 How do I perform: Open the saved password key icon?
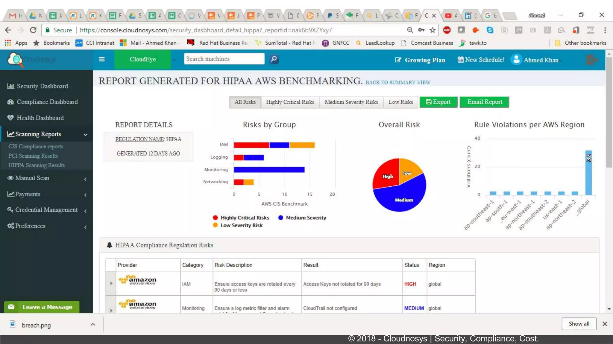pos(421,30)
